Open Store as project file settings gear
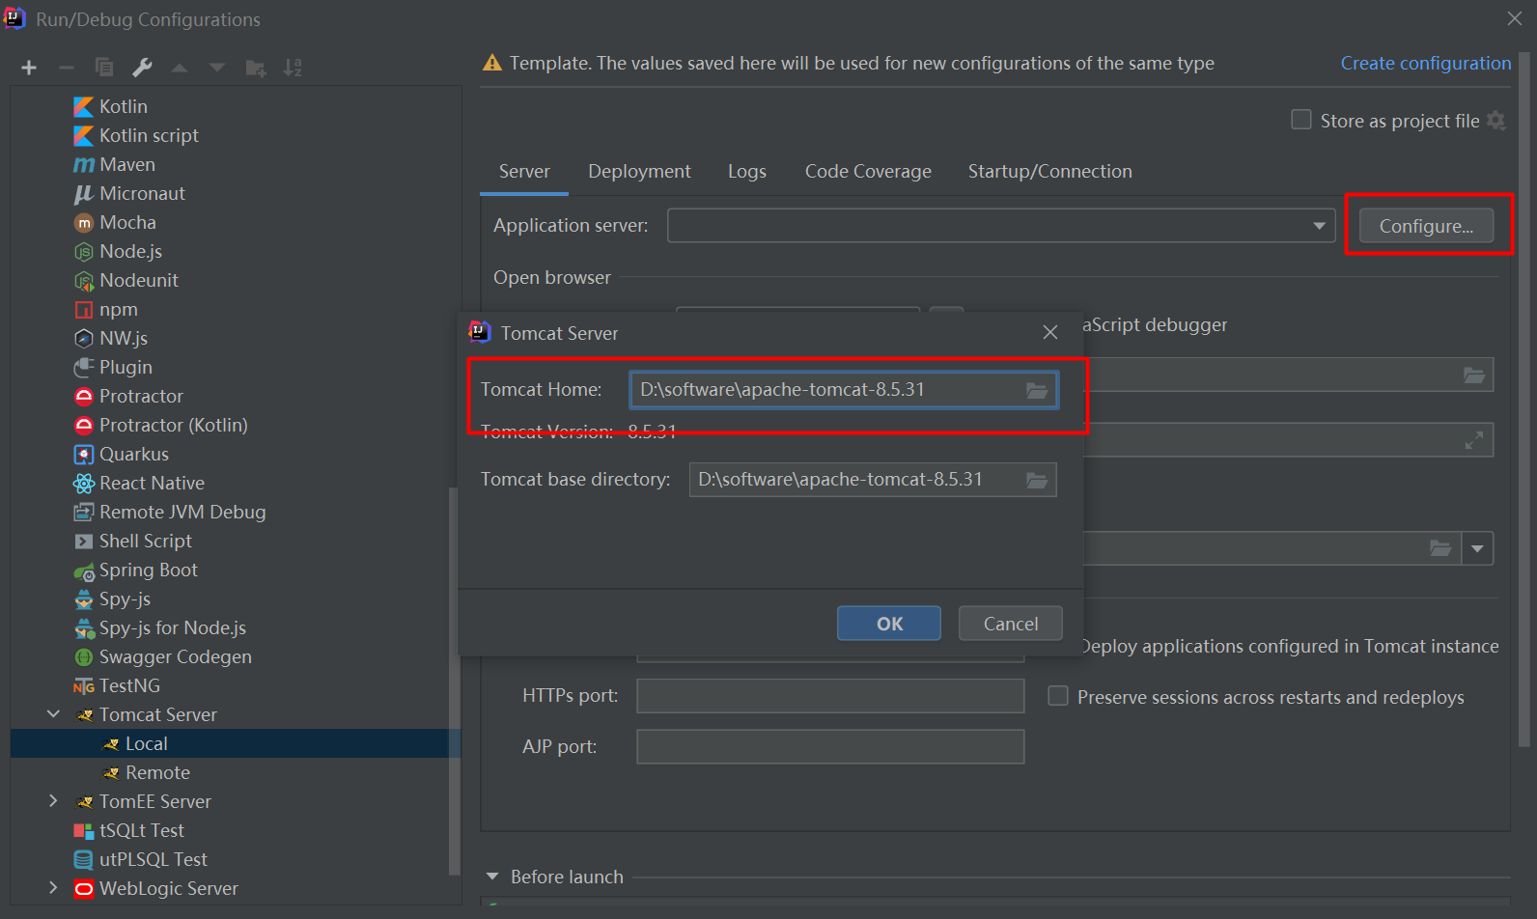1537x919 pixels. tap(1496, 121)
